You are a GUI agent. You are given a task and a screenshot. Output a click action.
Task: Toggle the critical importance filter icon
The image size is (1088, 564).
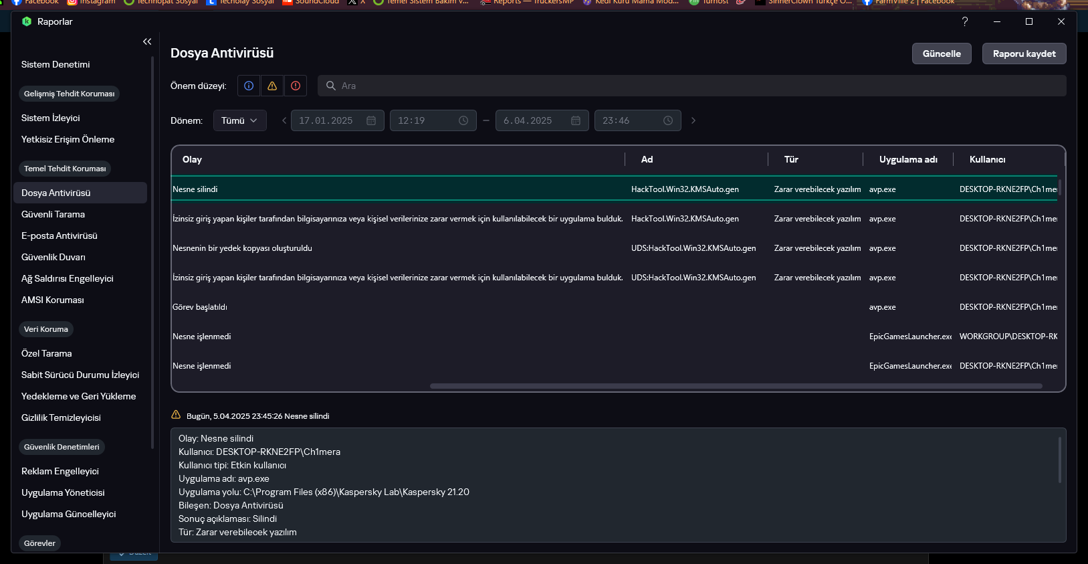click(296, 86)
